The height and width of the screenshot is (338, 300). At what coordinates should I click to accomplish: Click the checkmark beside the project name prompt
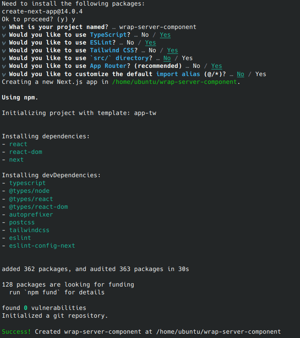[x=4, y=27]
